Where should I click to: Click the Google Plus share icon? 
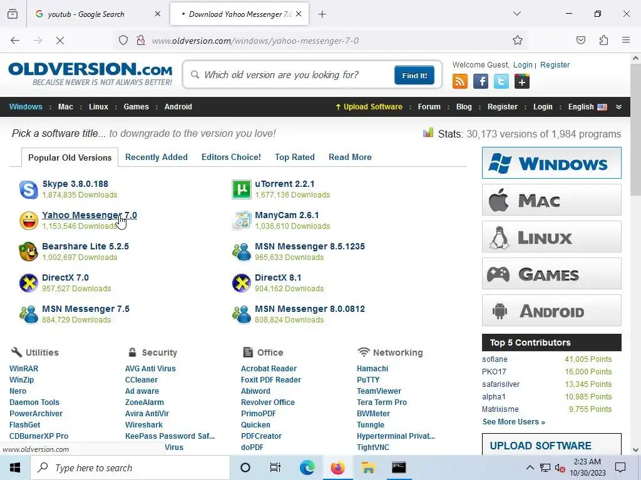522,81
